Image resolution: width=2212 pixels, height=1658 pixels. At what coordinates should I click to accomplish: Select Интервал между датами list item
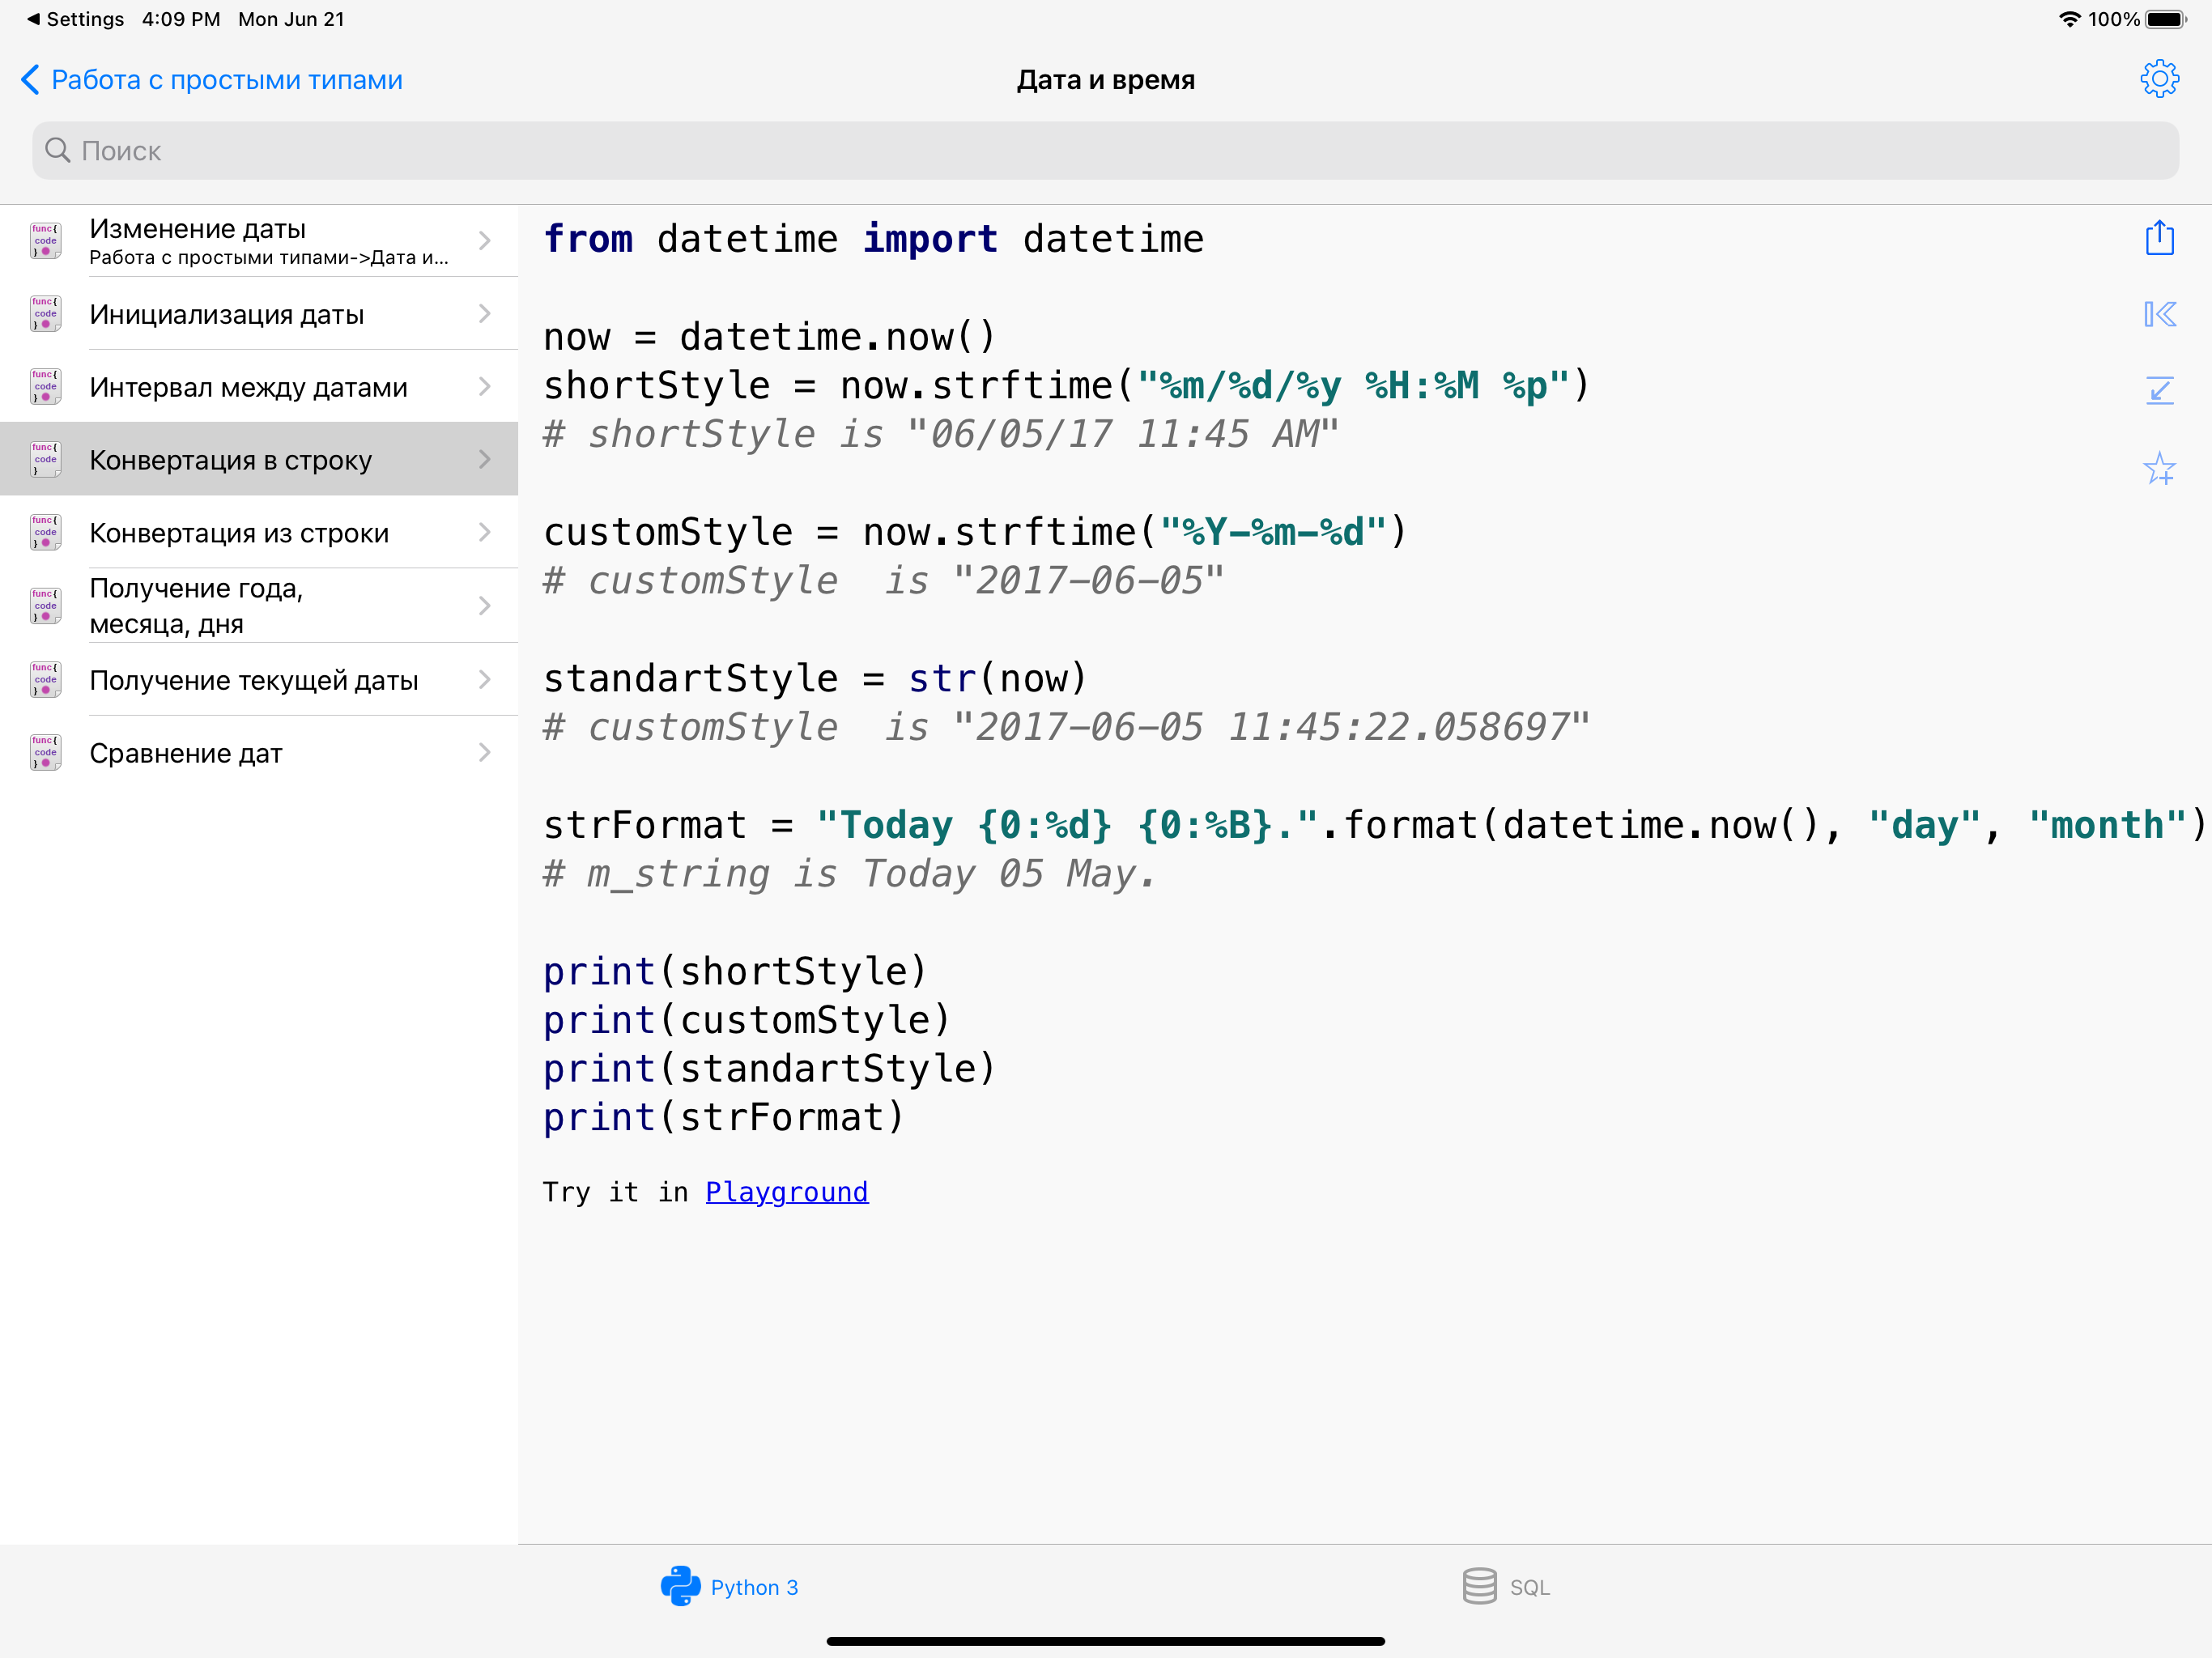click(x=259, y=387)
